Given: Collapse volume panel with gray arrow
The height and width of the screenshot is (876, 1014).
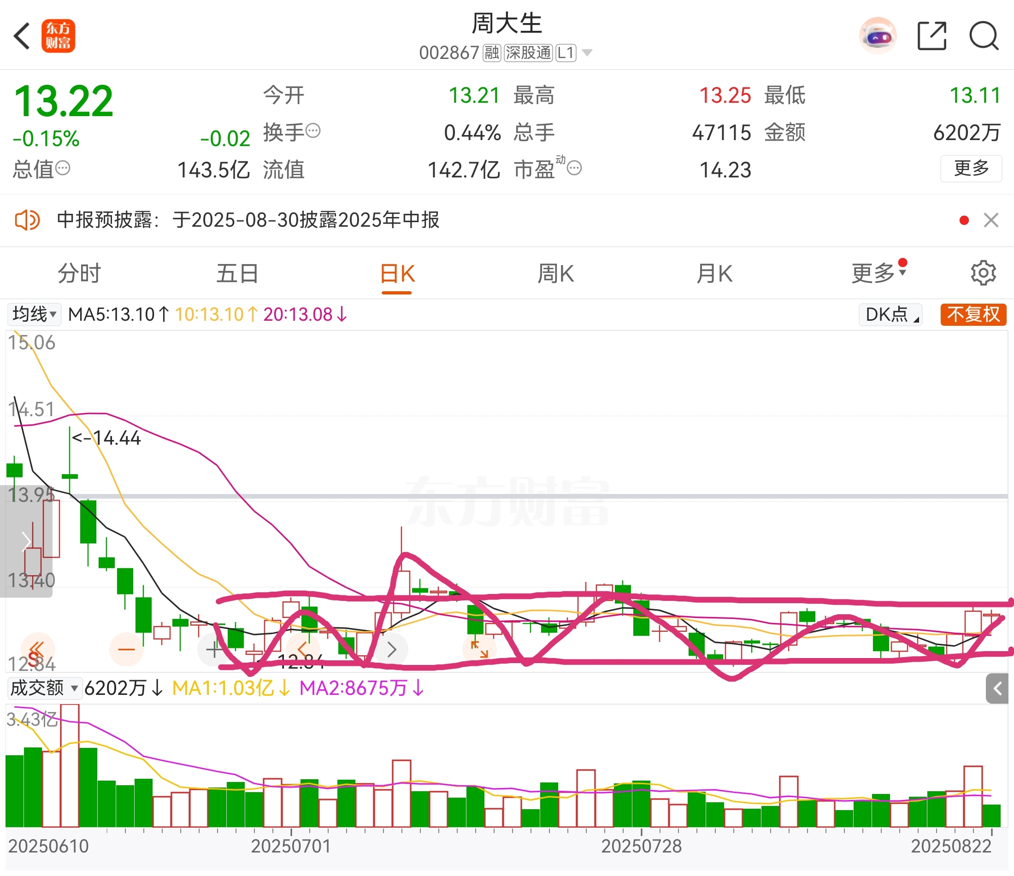Looking at the screenshot, I should pyautogui.click(x=997, y=689).
